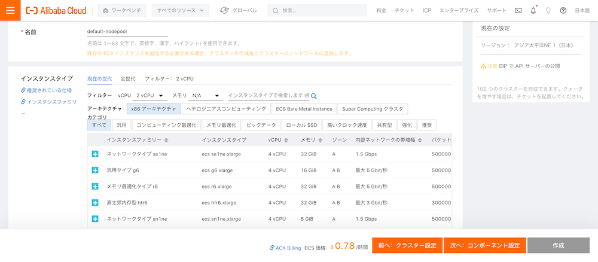
Task: Open the notifications bell
Action: (x=533, y=10)
